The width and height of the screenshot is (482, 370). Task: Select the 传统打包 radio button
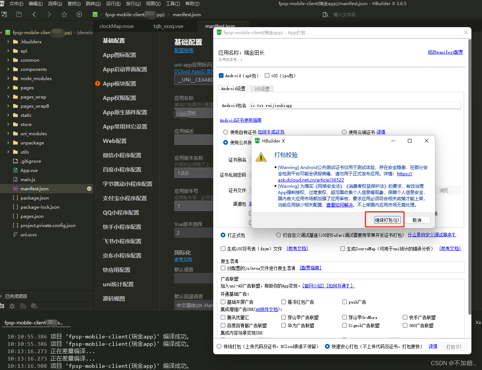(219, 346)
